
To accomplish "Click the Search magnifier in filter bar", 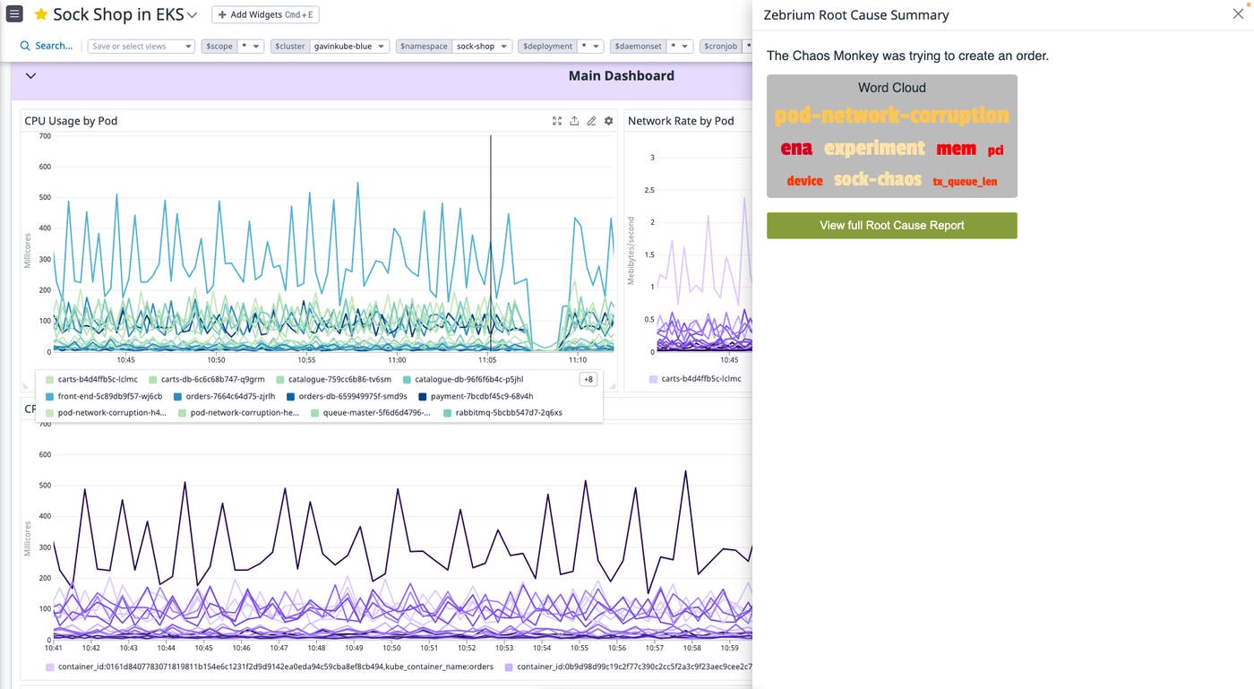I will point(25,46).
